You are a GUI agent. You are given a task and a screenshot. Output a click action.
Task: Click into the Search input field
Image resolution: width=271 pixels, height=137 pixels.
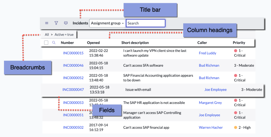click(x=146, y=23)
